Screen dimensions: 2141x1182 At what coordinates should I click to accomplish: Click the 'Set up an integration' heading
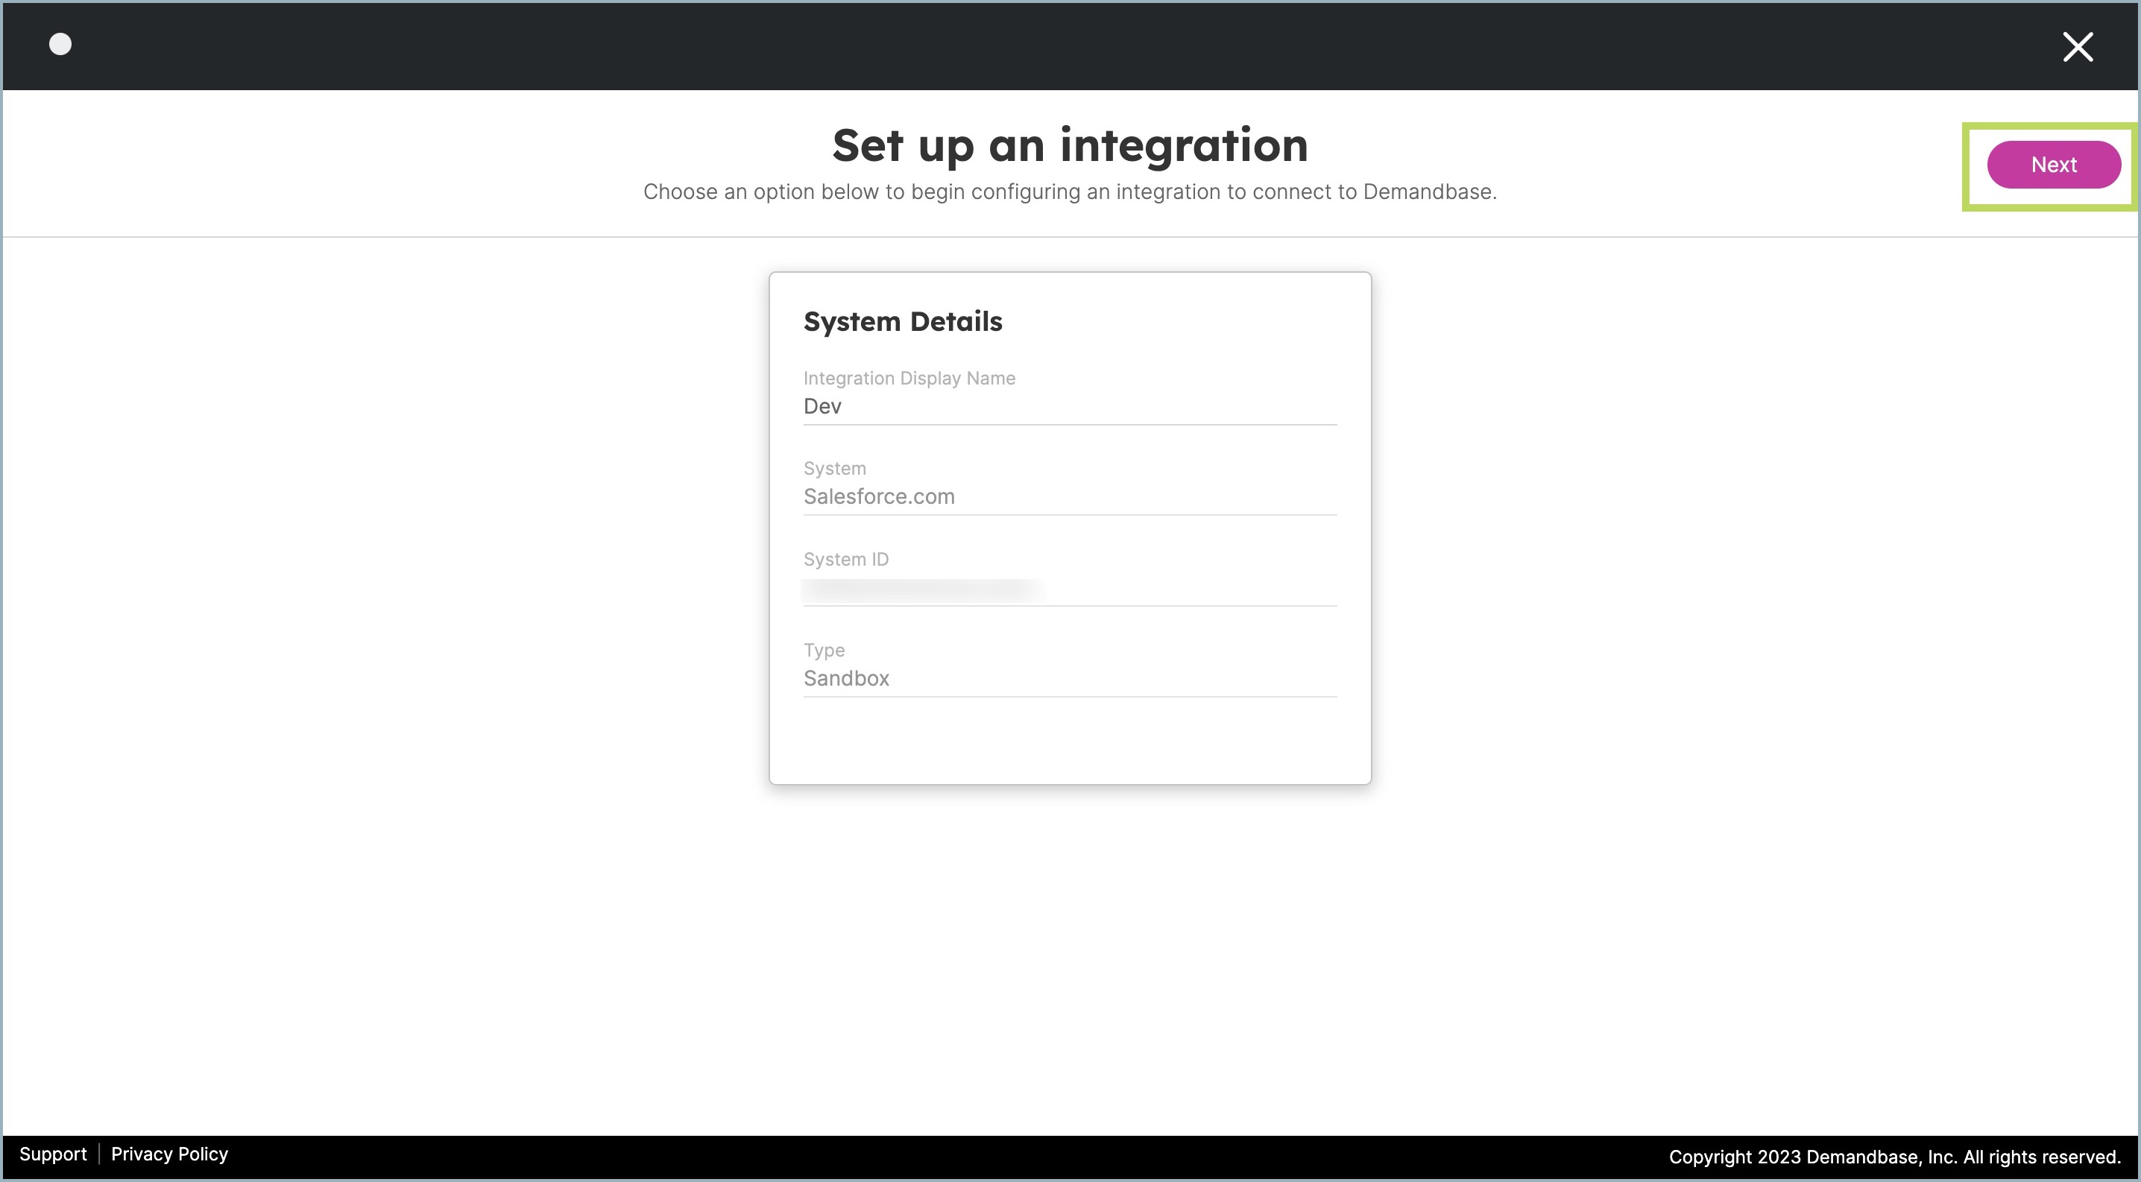pyautogui.click(x=1070, y=145)
